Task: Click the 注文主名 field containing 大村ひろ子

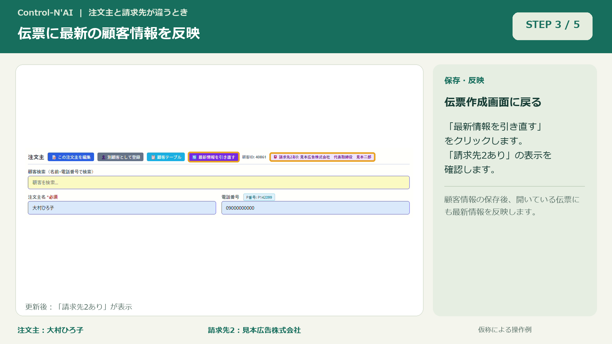Action: [122, 208]
